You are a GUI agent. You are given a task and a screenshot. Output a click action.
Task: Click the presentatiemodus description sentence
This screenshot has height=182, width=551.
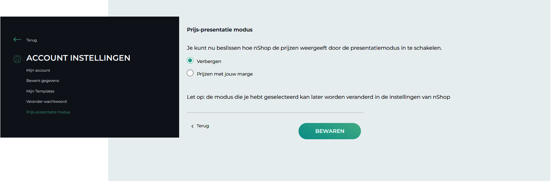pos(314,48)
